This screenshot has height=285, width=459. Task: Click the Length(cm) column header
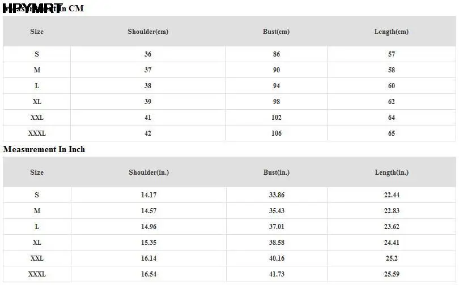[x=392, y=32]
